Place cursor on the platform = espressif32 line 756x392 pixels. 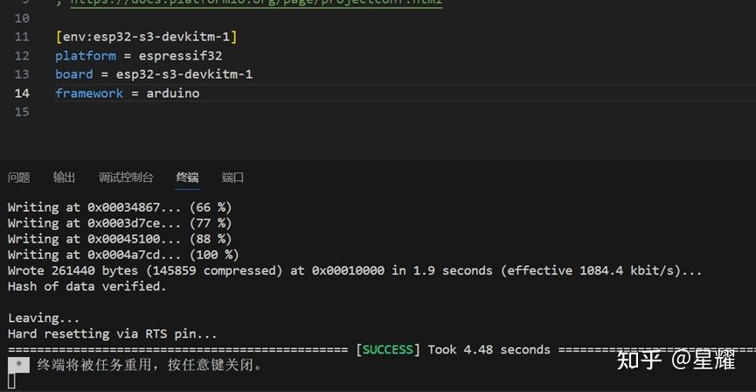138,56
